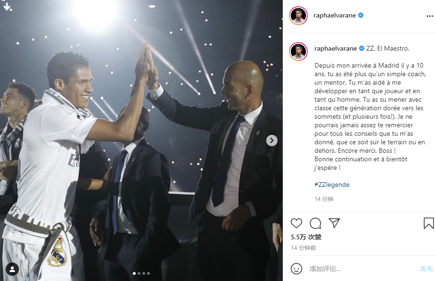Open the #ZZlegende hashtag link
Screen dimensions: 435x281
coord(332,184)
